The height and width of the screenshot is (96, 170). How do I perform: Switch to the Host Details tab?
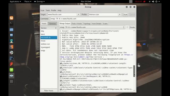(96, 23)
